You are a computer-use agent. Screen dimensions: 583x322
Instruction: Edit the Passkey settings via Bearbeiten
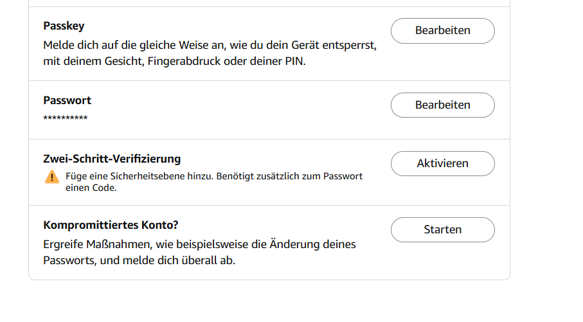442,30
